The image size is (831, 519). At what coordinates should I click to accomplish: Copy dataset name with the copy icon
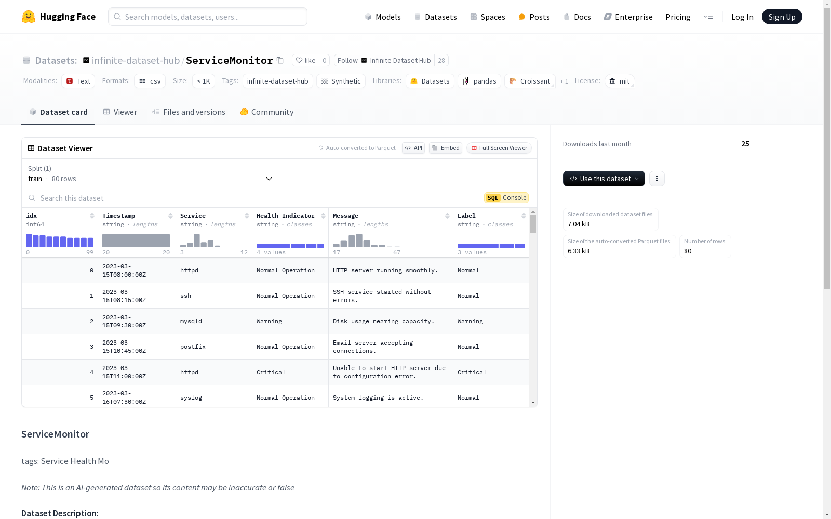(280, 60)
